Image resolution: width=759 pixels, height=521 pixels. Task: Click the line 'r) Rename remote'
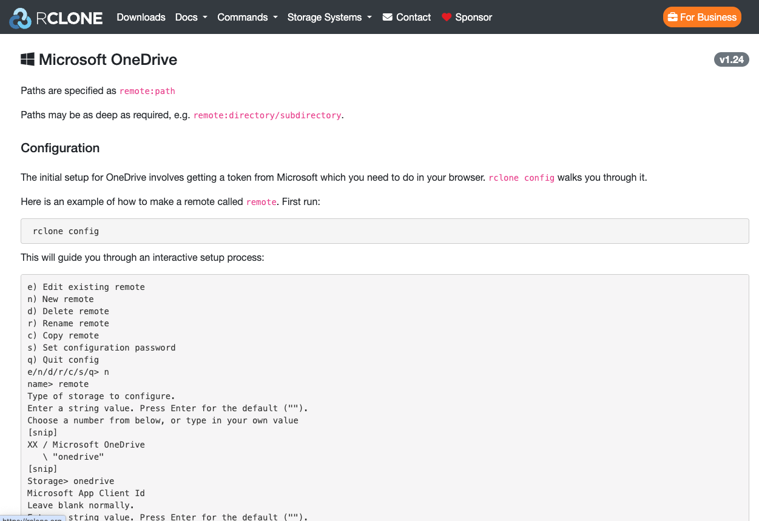point(69,323)
